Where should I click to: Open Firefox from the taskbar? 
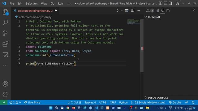click(74, 108)
